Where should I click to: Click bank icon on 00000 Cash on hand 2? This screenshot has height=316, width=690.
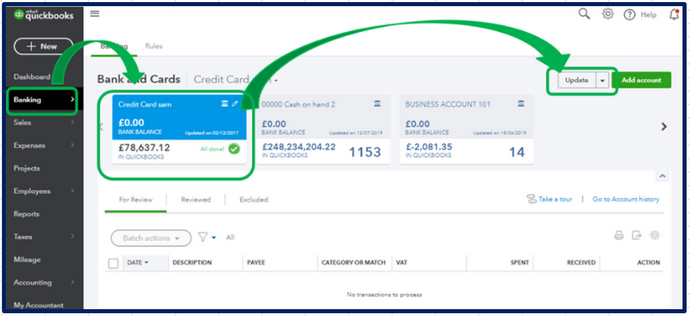click(x=377, y=104)
